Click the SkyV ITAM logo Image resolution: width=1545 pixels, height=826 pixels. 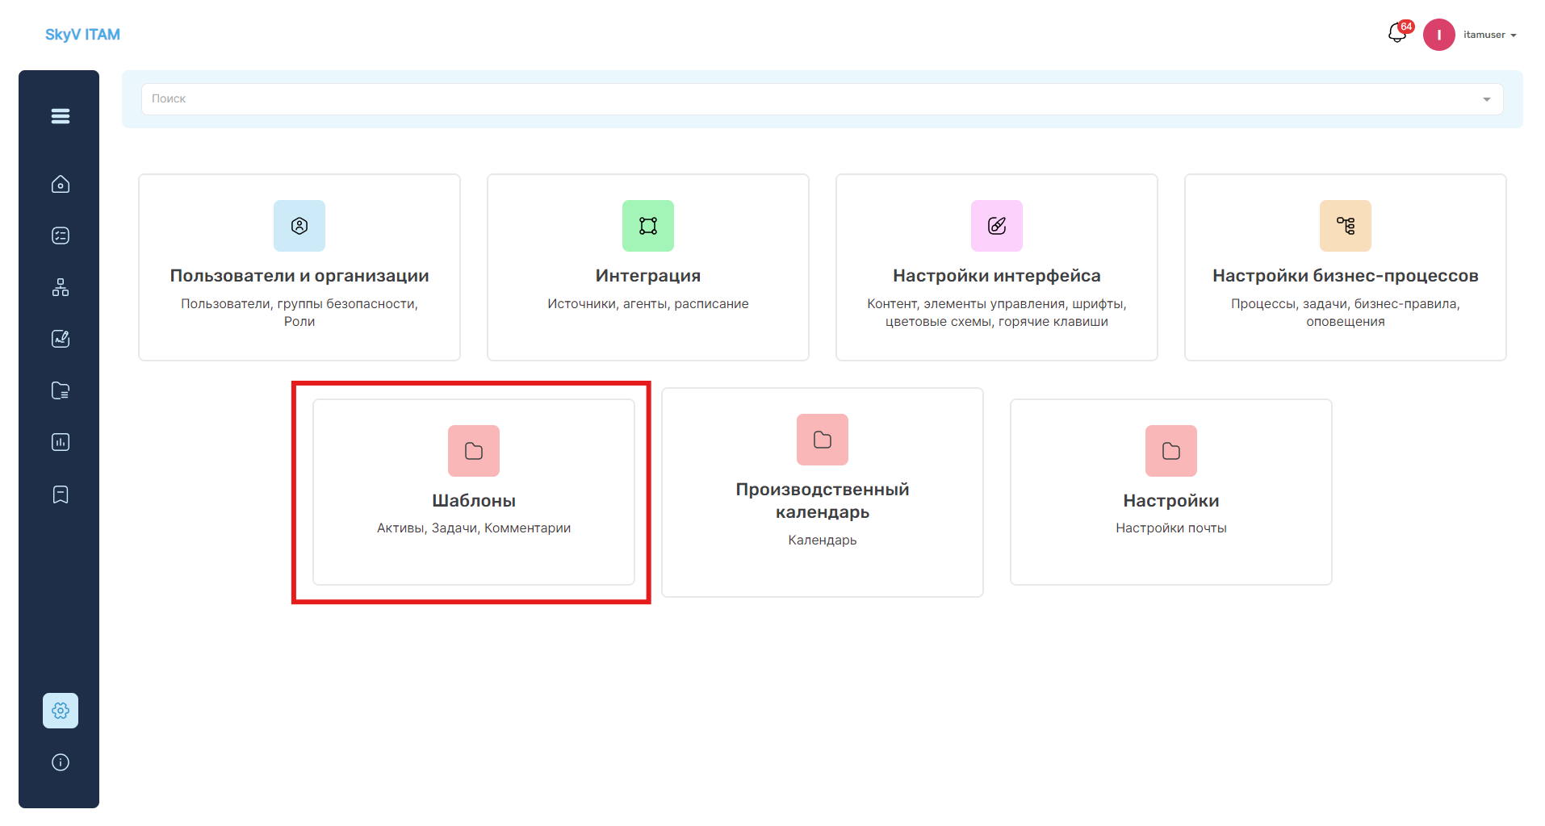coord(82,35)
